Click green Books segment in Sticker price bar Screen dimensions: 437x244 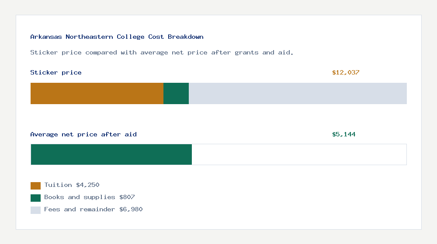point(176,93)
